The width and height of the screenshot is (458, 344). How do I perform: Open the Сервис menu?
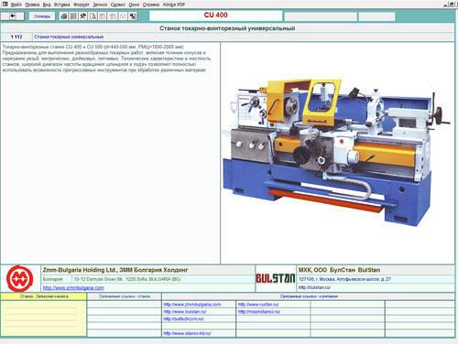[118, 5]
